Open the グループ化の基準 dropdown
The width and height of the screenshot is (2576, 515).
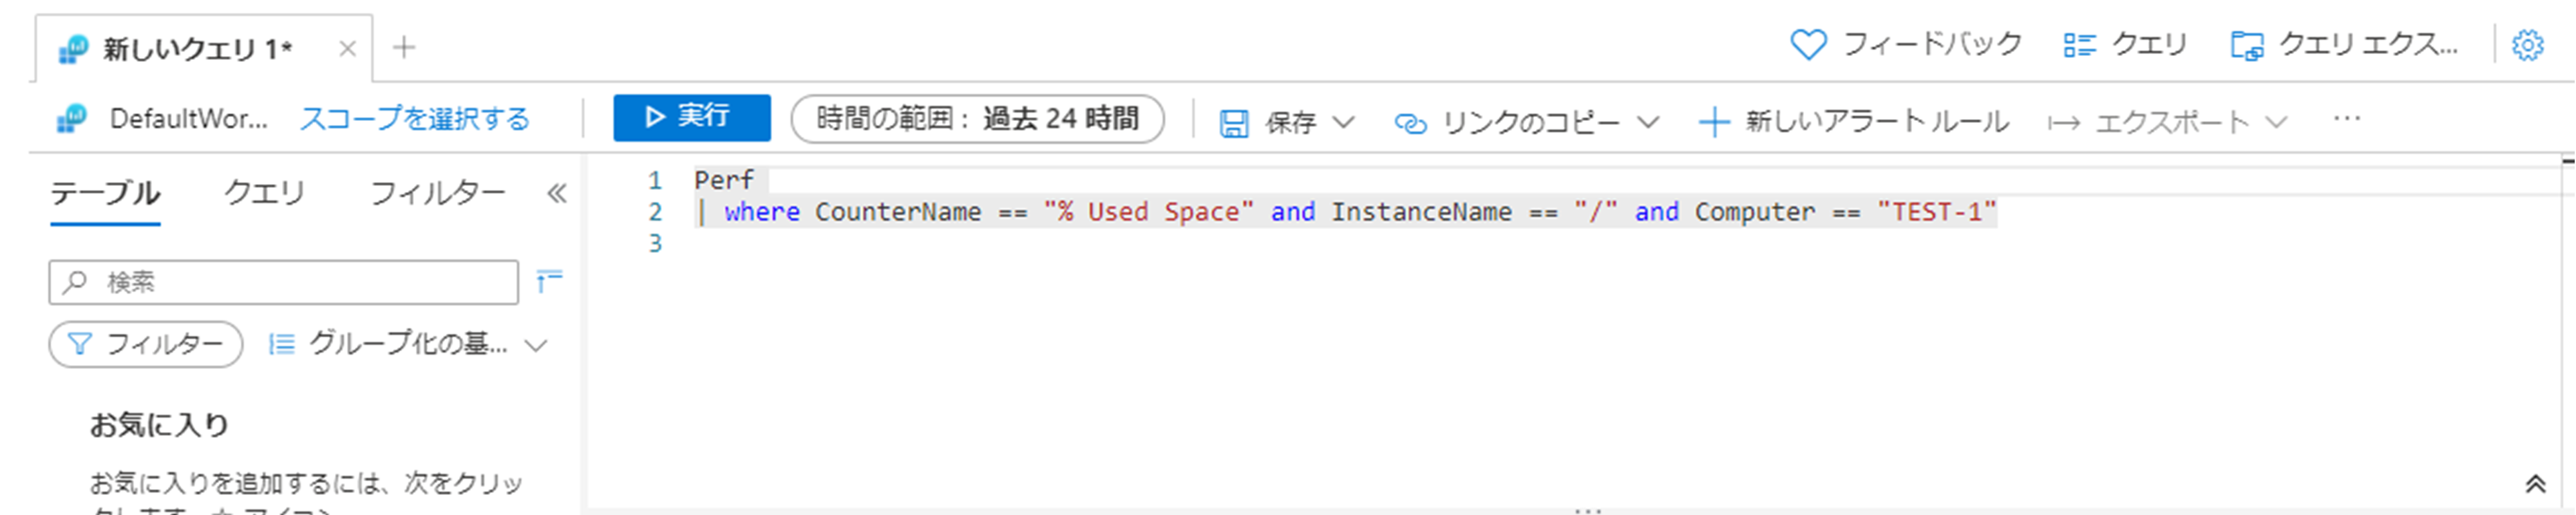536,345
